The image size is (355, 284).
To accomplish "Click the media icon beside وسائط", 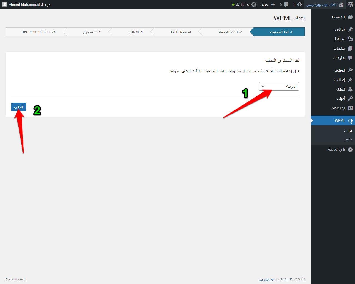I will (350, 39).
